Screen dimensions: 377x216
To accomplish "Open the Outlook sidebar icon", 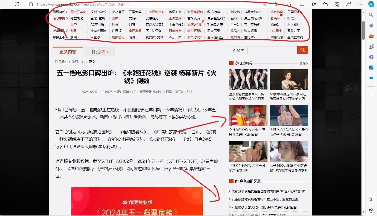I will pos(371,68).
